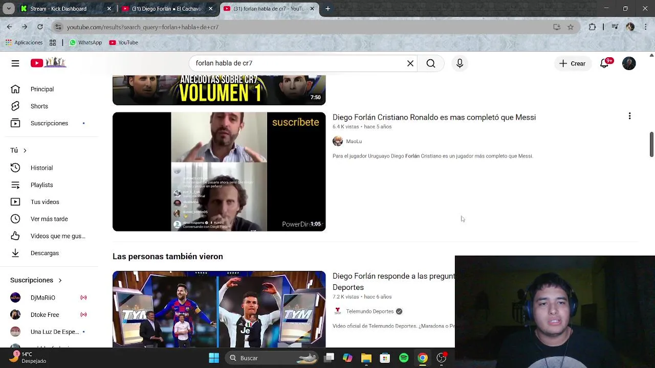The image size is (655, 368).
Task: Open Spotify from the taskbar
Action: (x=404, y=358)
